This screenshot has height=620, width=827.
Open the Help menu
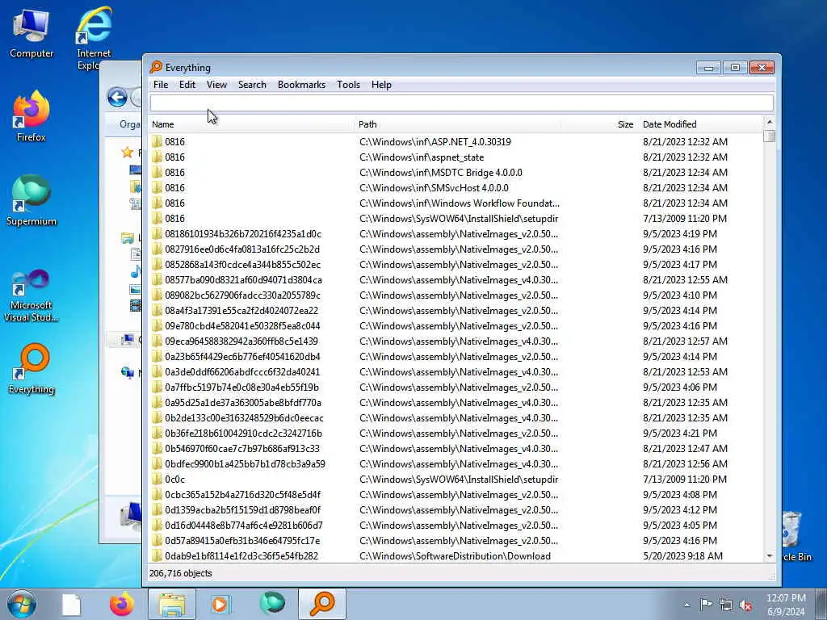(381, 85)
